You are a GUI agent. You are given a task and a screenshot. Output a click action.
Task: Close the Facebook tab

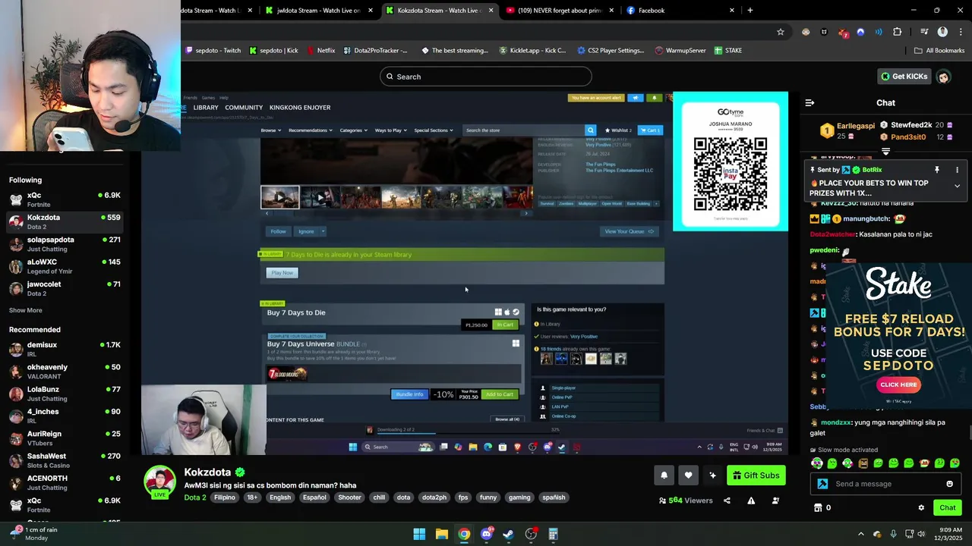[x=732, y=11]
